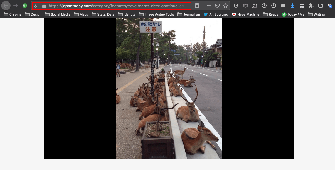Bookmark this page with the star

(225, 6)
